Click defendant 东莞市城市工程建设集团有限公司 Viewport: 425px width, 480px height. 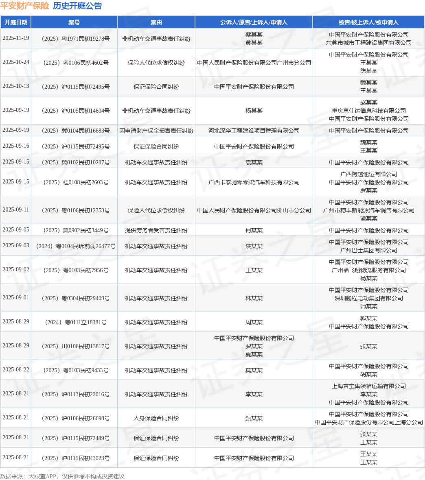(369, 43)
